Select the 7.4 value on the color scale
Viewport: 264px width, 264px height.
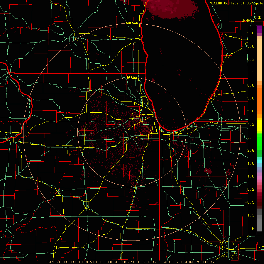251,72
